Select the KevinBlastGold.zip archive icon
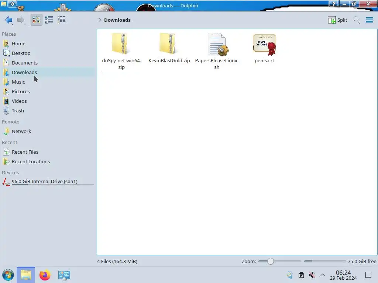Screen dimensions: 378x283 pyautogui.click(x=169, y=43)
